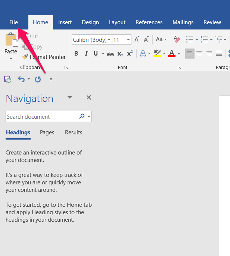Center align the paragraph
The width and height of the screenshot is (230, 256).
pos(199,54)
